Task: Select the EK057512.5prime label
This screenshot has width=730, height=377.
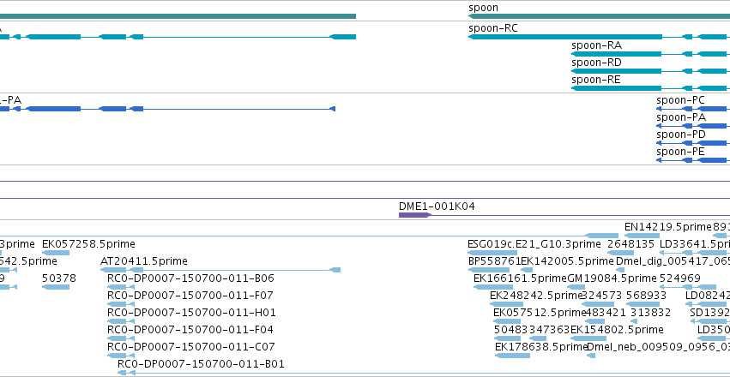Action: pos(540,313)
